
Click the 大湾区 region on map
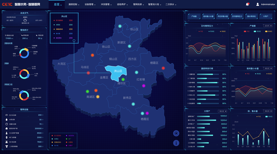tap(62, 64)
